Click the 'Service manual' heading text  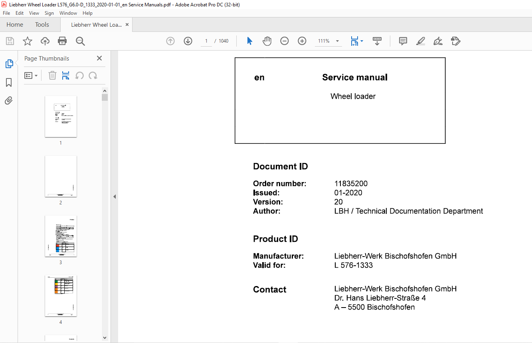click(355, 77)
